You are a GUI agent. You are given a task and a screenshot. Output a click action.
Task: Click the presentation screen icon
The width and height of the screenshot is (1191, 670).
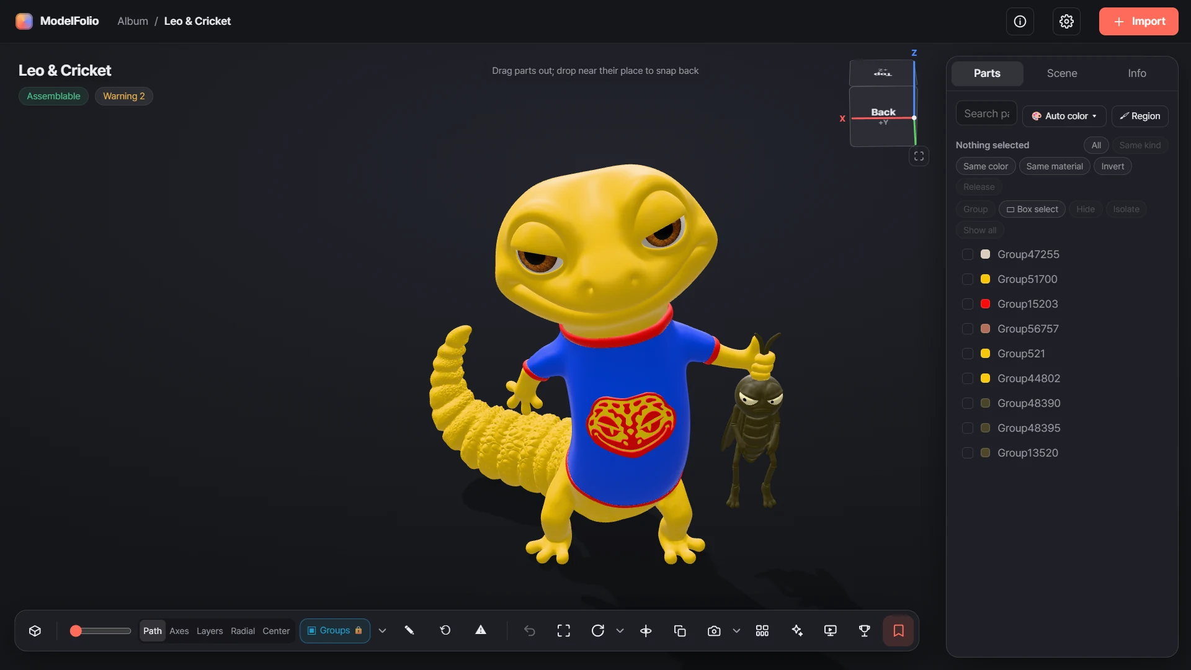click(831, 630)
